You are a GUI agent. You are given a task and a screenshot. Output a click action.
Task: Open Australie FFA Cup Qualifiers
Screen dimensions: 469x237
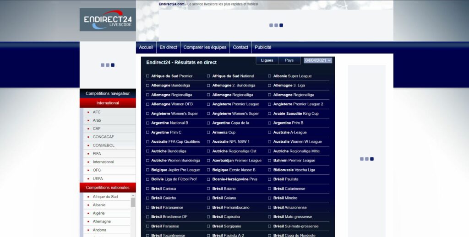tap(175, 142)
